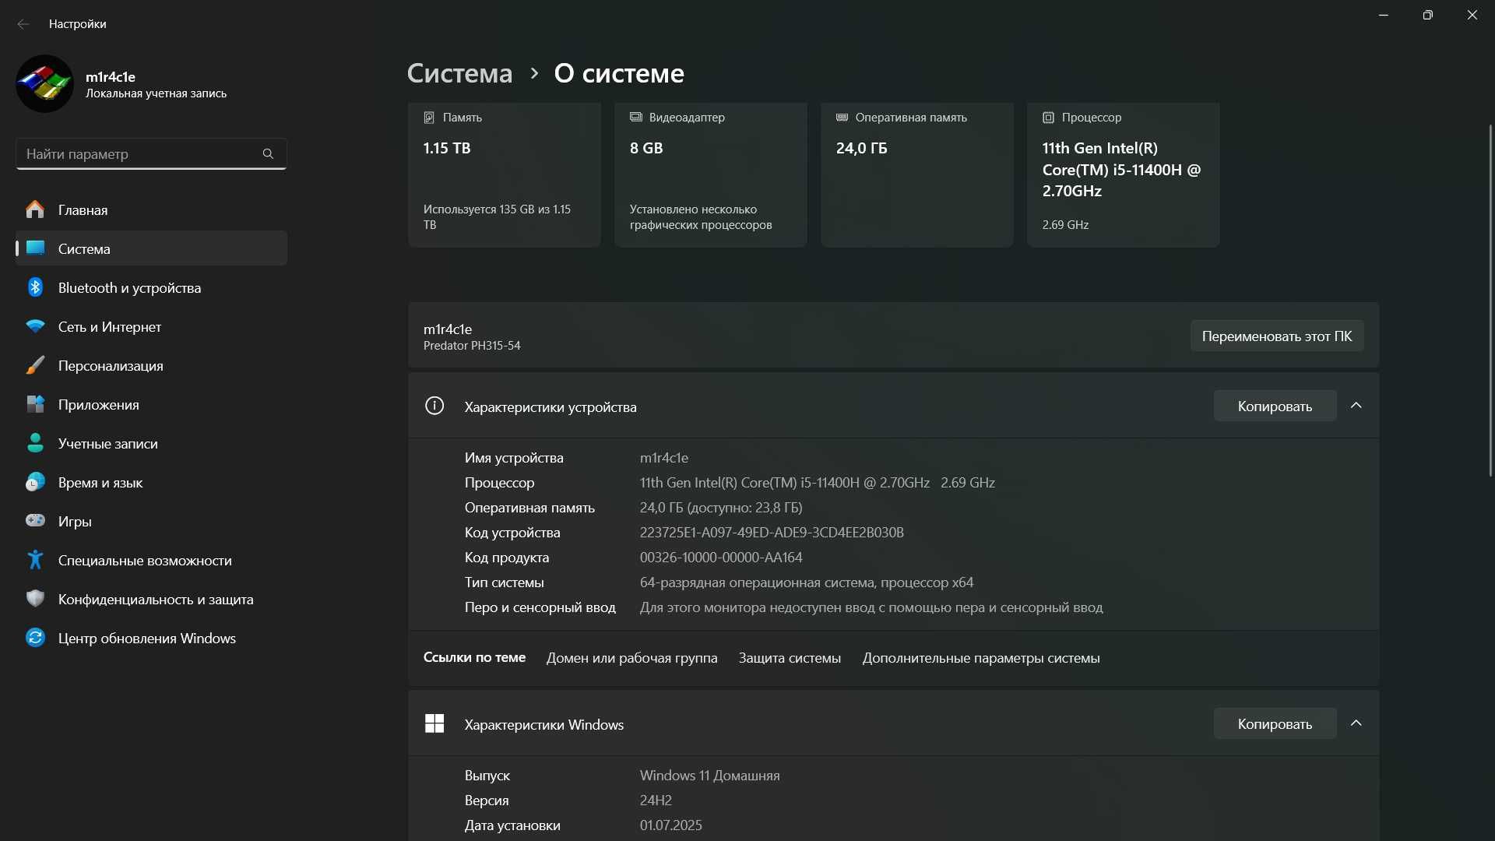This screenshot has height=841, width=1495.
Task: Click the Windows 11 Домашняя edition text
Action: coord(709,776)
